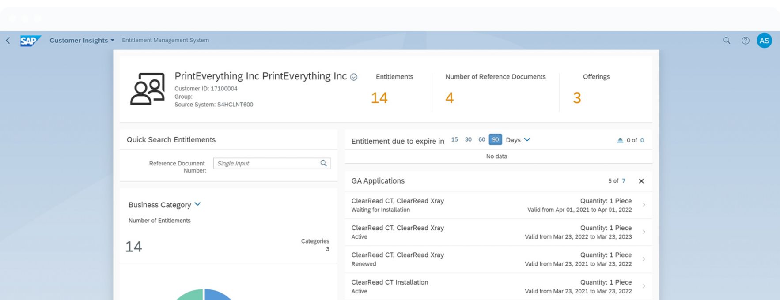Image resolution: width=780 pixels, height=300 pixels.
Task: Select the 15 days expiry filter
Action: pyautogui.click(x=454, y=139)
